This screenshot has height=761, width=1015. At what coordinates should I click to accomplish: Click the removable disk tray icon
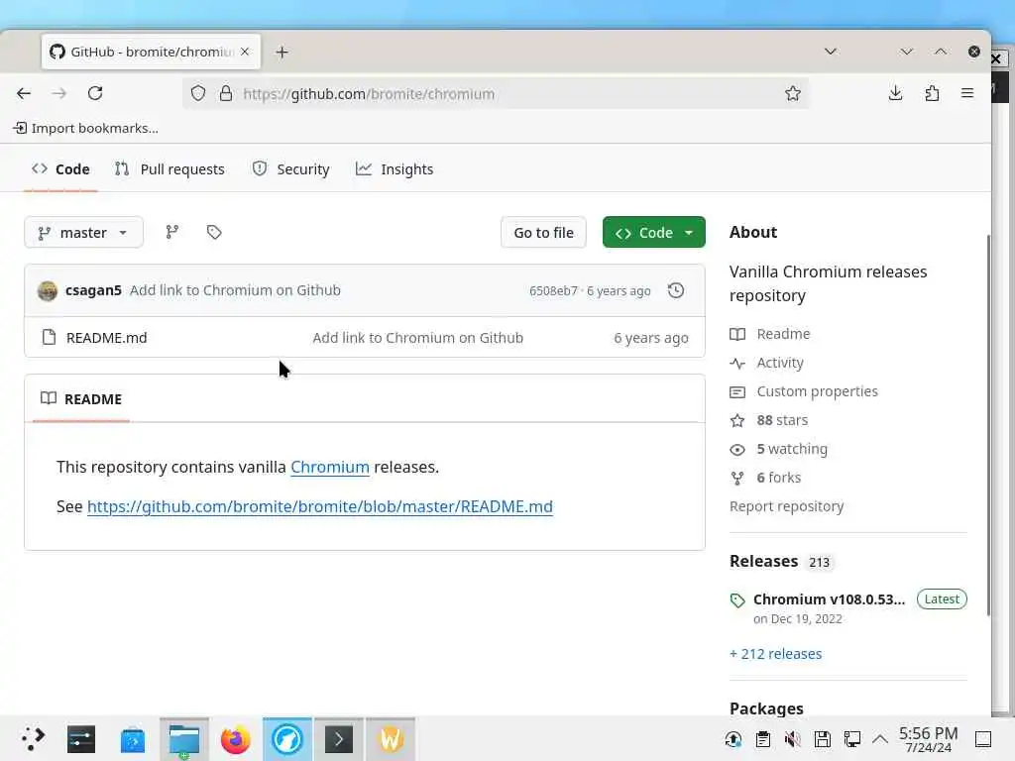pos(822,739)
